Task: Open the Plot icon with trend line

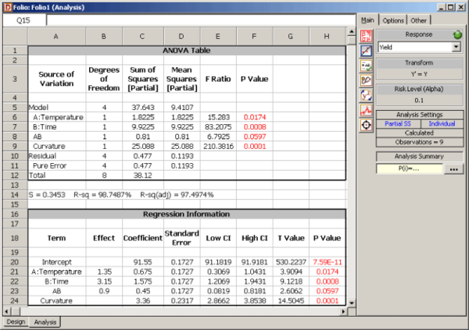Action: (x=366, y=51)
